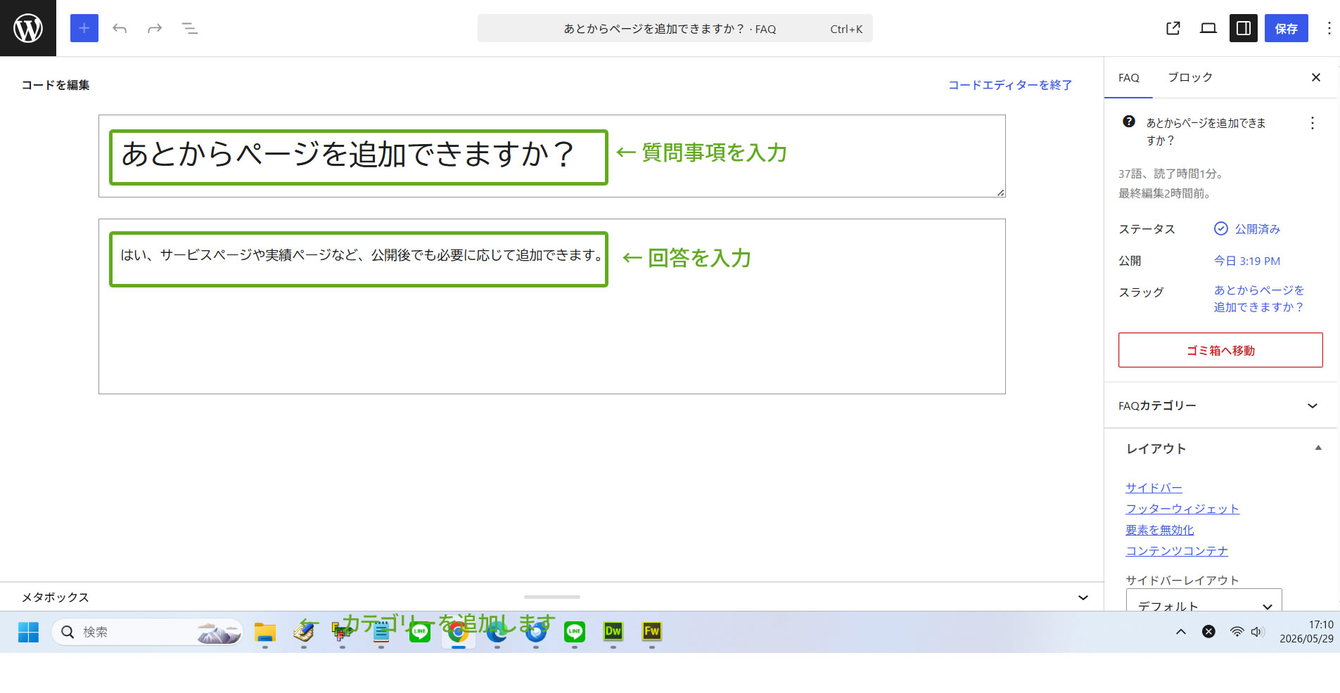Move this FAQ to the trash
The width and height of the screenshot is (1340, 693).
[1220, 350]
